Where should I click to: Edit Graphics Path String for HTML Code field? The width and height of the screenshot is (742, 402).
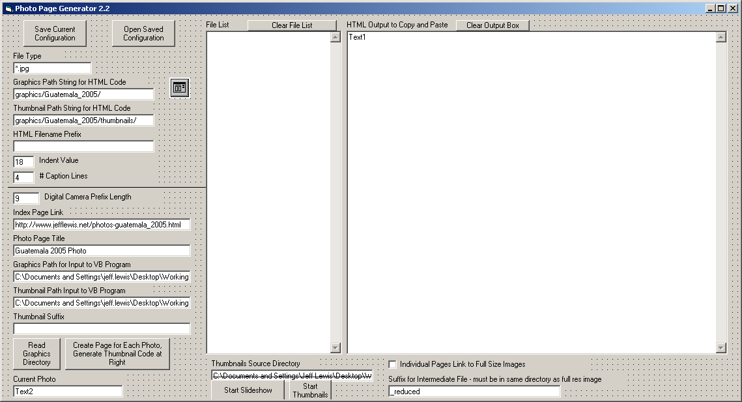(x=83, y=94)
